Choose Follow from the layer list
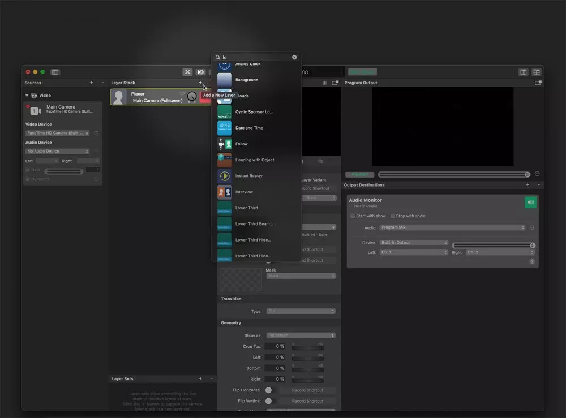The image size is (566, 418). click(x=256, y=144)
